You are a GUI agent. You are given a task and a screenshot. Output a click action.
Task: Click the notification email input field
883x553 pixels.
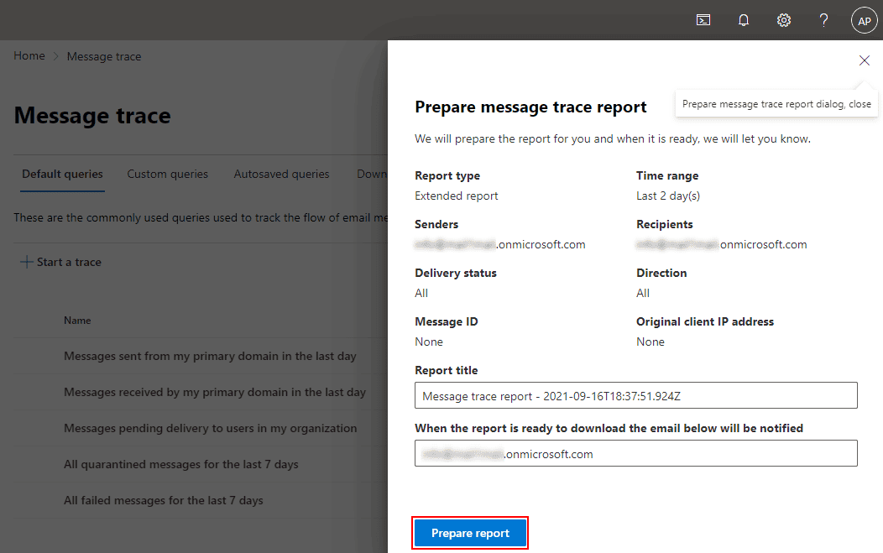[x=635, y=453]
